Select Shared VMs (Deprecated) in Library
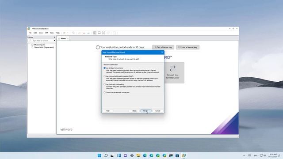283x159 pixels. 44,47
